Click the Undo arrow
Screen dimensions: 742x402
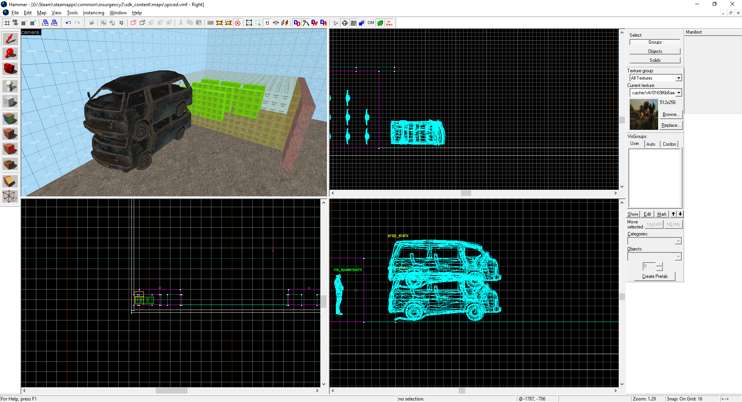pos(68,23)
